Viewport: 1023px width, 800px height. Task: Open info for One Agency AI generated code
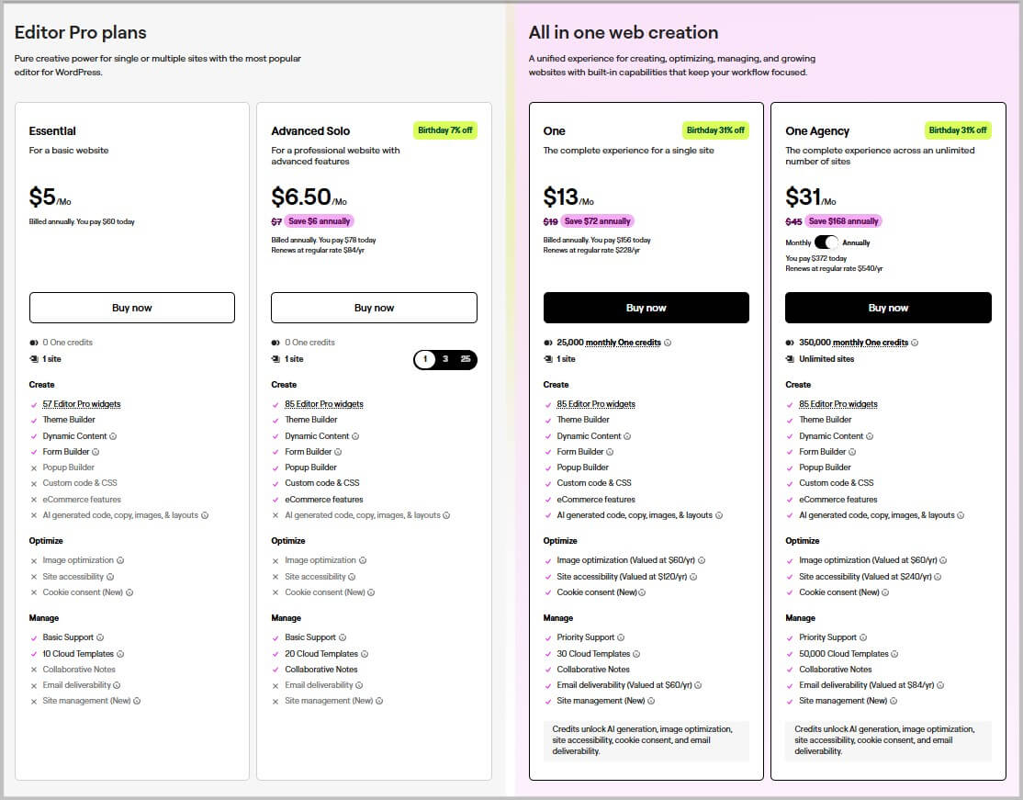tap(961, 515)
